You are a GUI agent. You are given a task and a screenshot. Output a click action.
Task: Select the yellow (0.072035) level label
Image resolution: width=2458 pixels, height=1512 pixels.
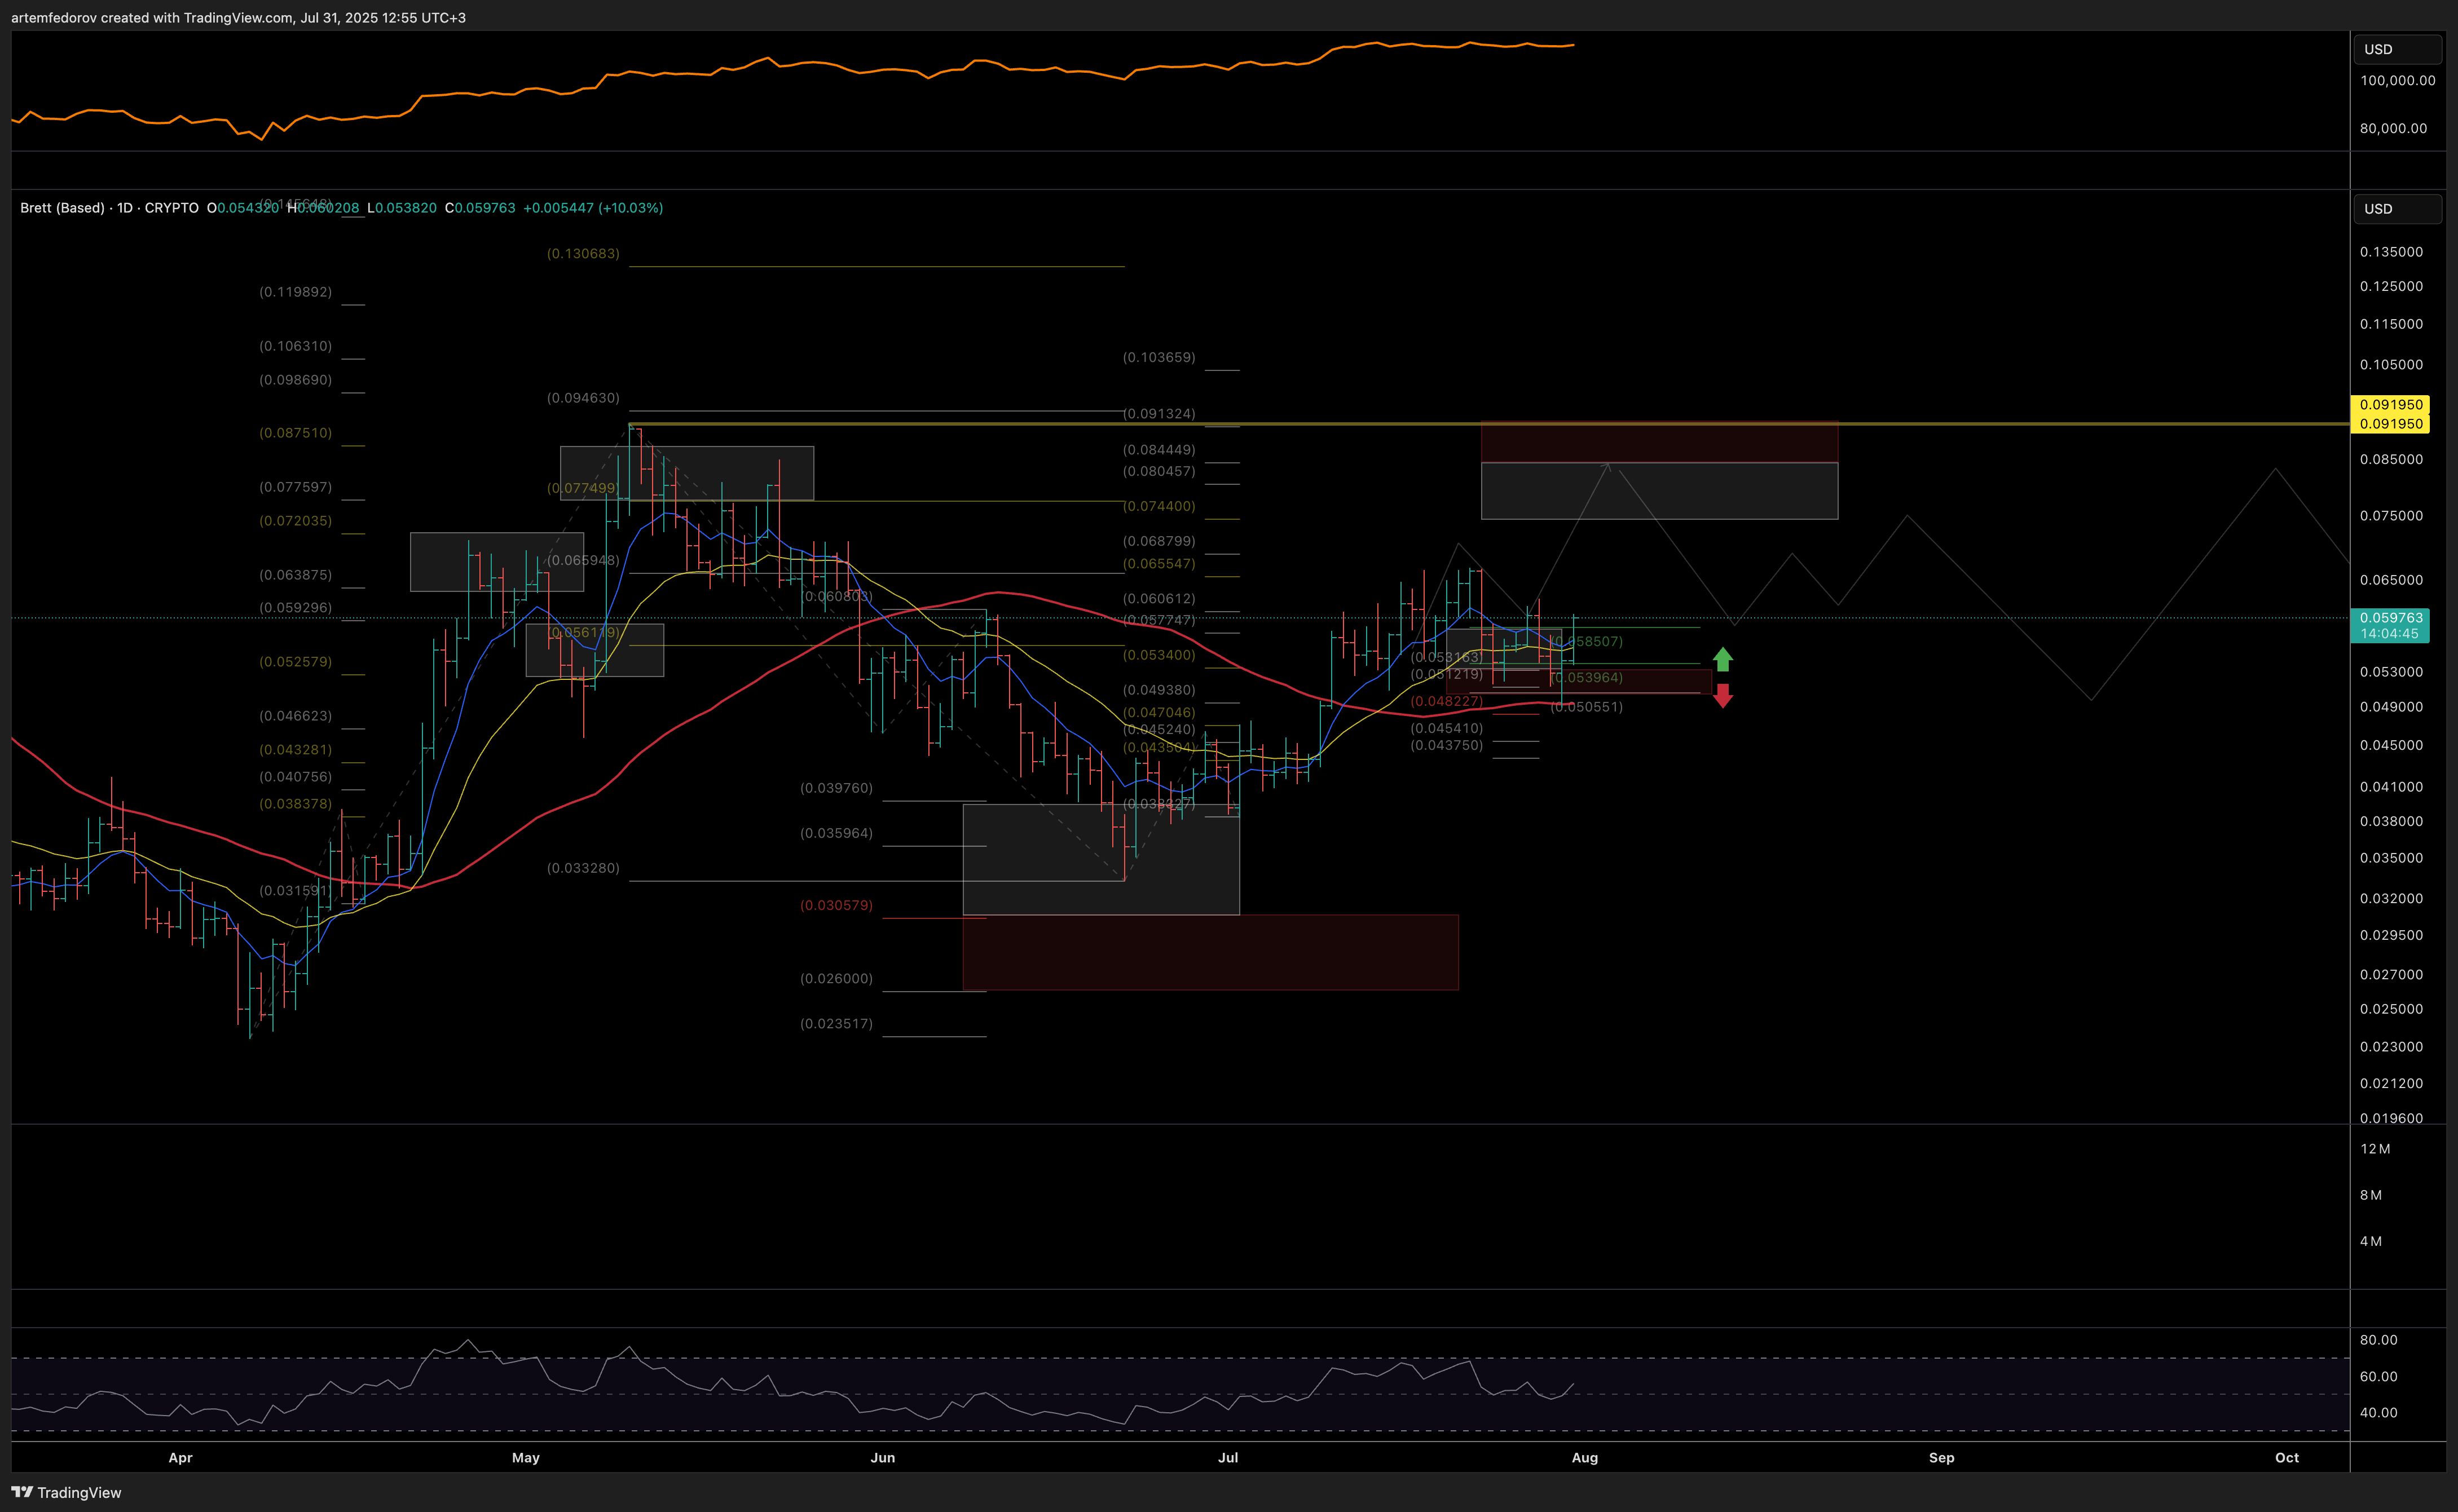click(295, 521)
